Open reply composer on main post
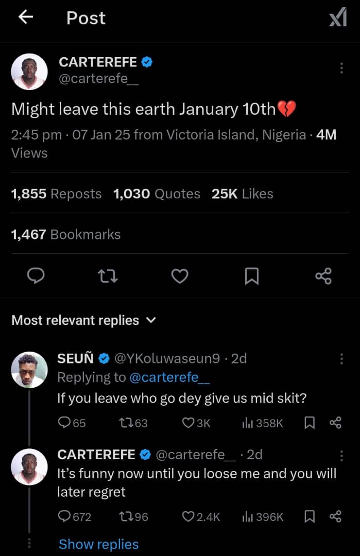Image resolution: width=360 pixels, height=556 pixels. tap(36, 276)
